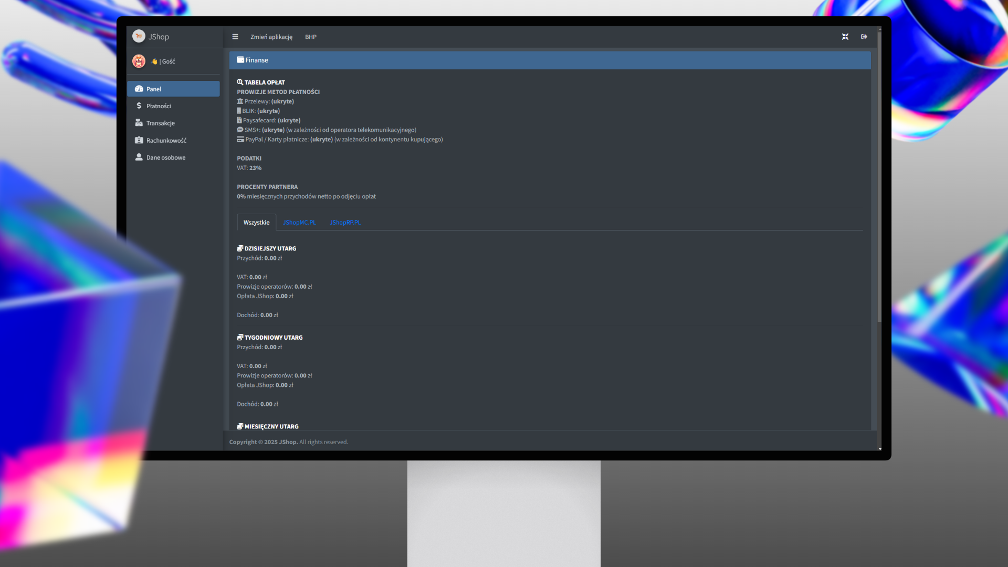Click the Panel dashboard gauge icon
The height and width of the screenshot is (567, 1008).
(x=139, y=89)
